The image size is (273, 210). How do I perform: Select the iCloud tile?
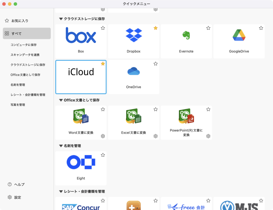(x=81, y=77)
